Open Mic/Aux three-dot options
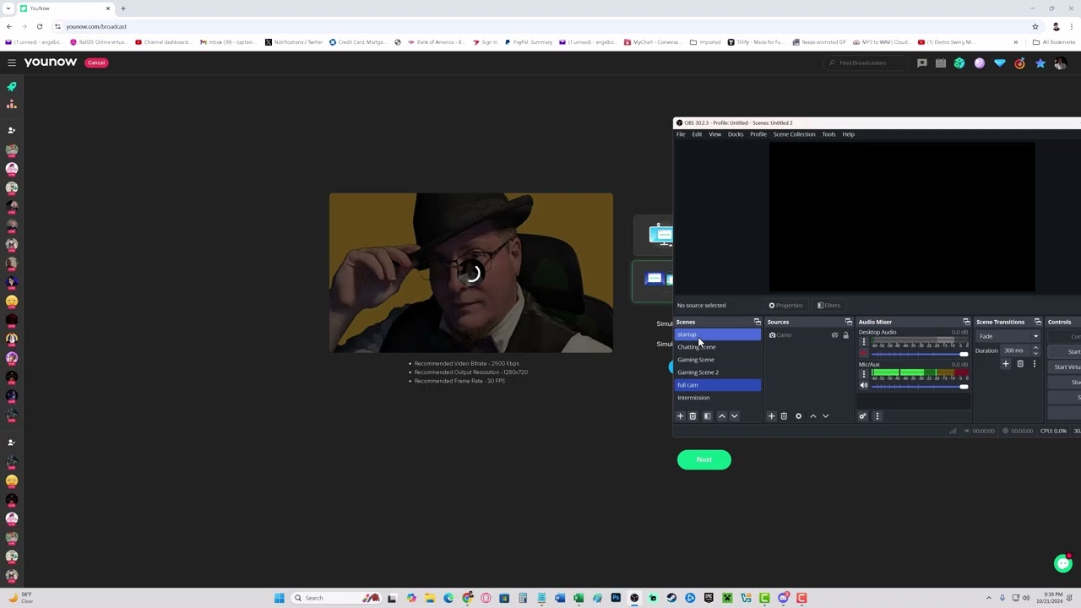 [863, 374]
